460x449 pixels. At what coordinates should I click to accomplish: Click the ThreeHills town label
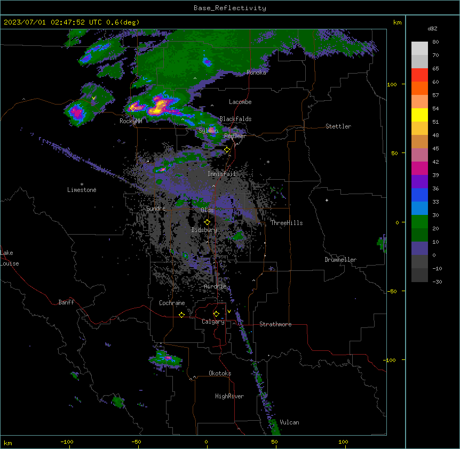(287, 223)
